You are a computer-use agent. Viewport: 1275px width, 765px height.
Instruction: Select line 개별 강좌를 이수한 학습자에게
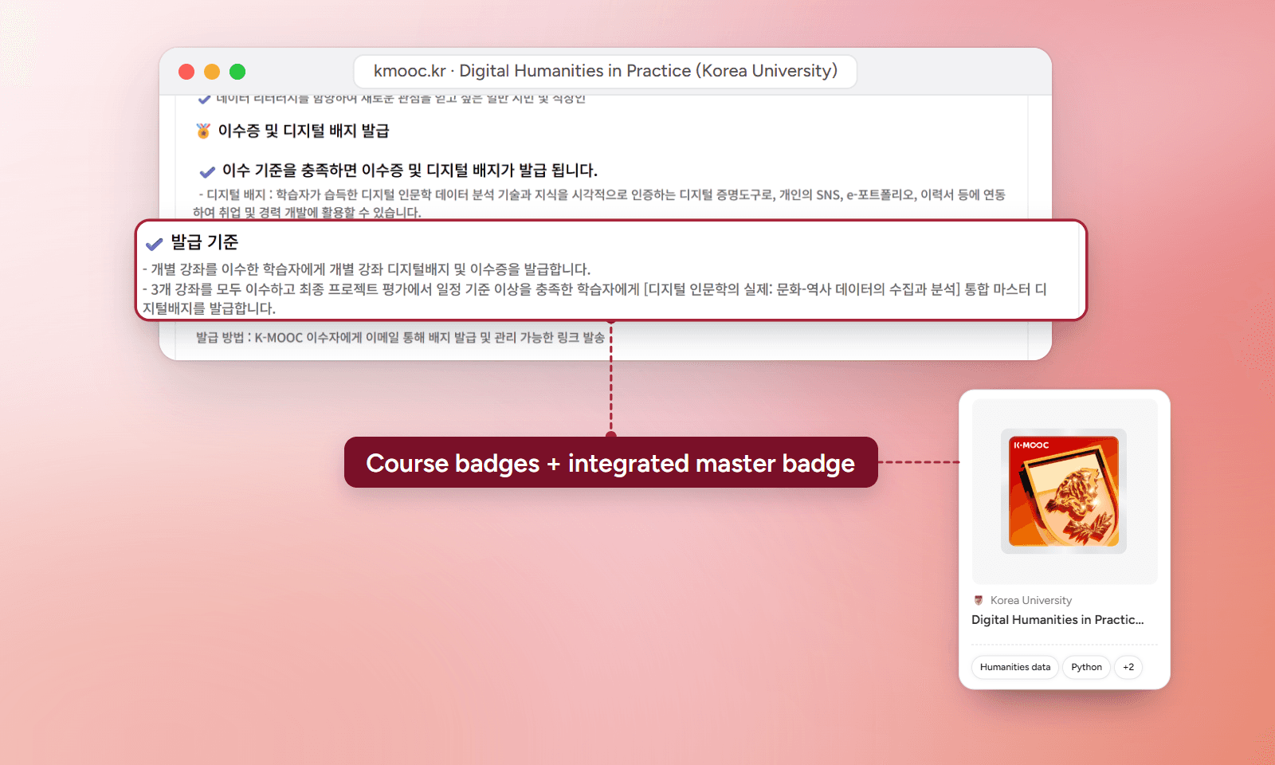[x=367, y=269]
